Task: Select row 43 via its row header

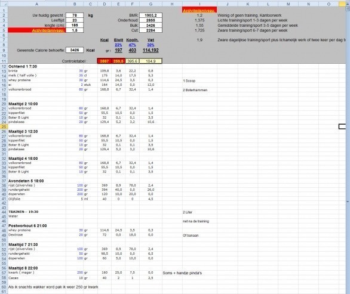Action: pos(4,208)
